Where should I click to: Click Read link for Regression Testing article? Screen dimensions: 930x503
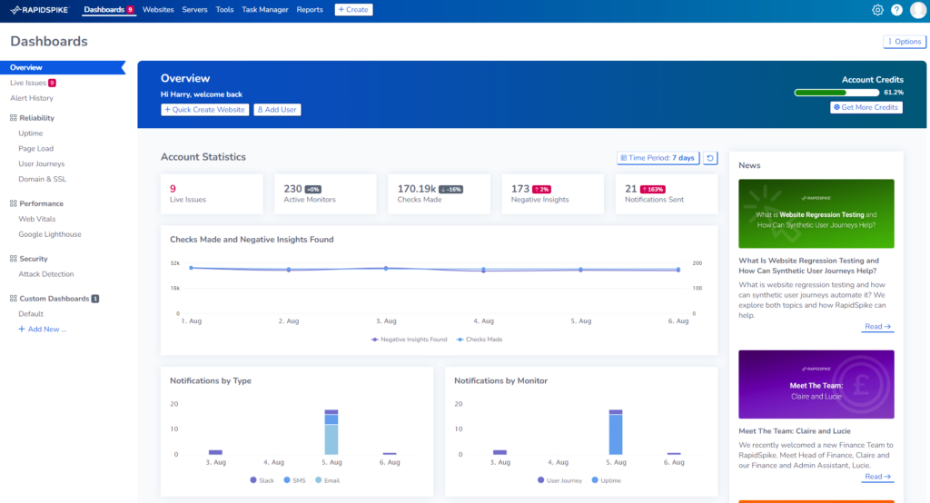pos(878,326)
